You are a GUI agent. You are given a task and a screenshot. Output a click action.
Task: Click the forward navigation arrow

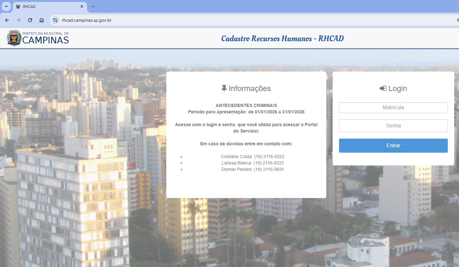(x=18, y=20)
